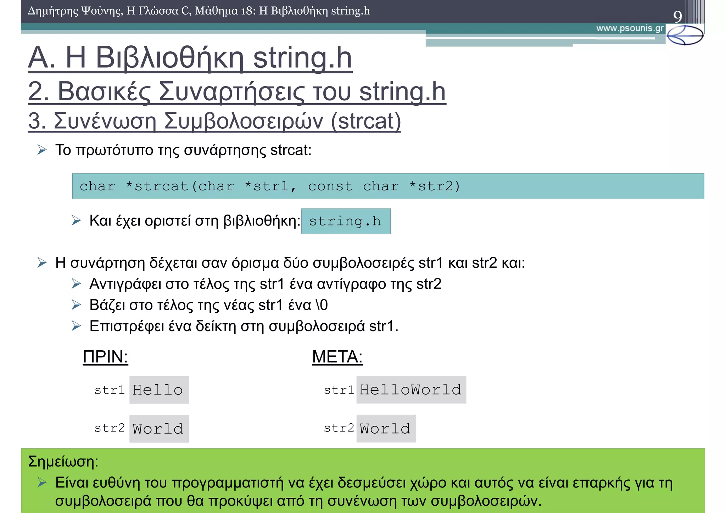Click the str2 label under ΜΕΤΑ

pos(339,428)
